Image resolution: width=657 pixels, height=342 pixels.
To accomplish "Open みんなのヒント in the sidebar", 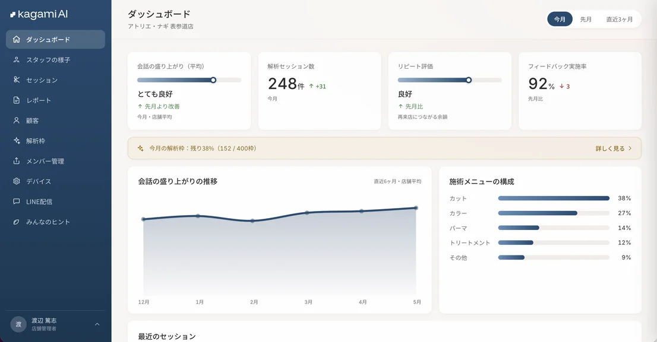I will [55, 222].
